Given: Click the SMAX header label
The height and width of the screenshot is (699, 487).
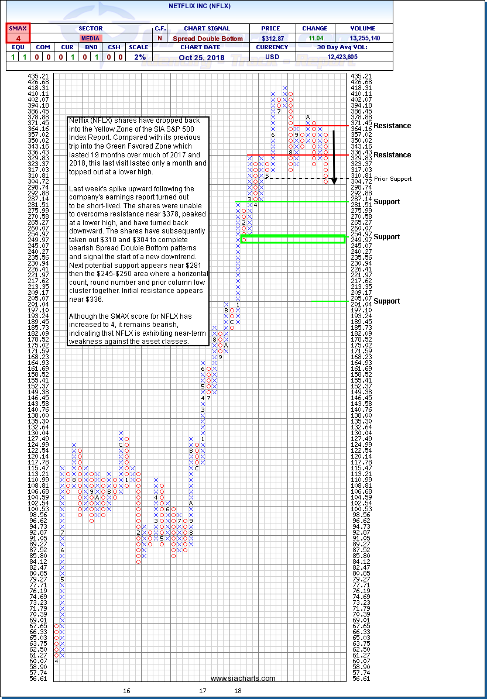Looking at the screenshot, I should pos(18,28).
